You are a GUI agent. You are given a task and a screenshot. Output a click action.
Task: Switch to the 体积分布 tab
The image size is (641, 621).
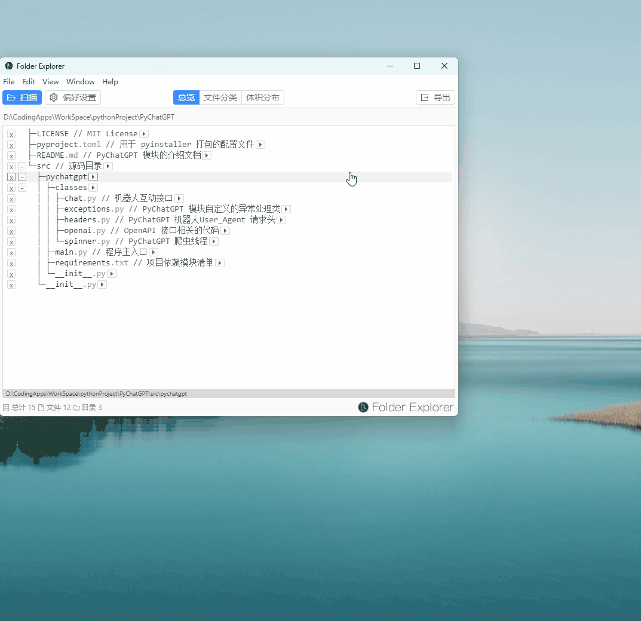263,97
